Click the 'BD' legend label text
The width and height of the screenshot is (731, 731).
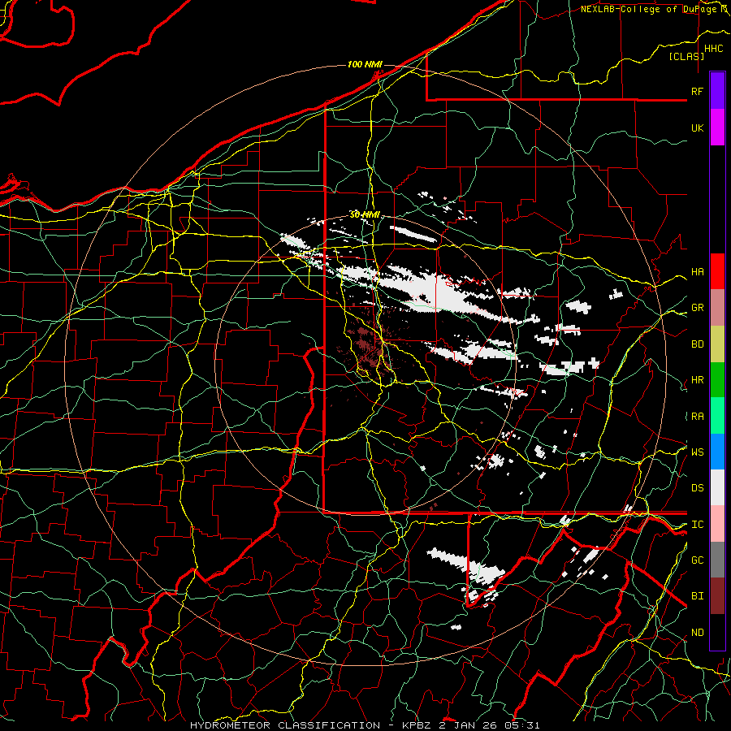point(697,344)
